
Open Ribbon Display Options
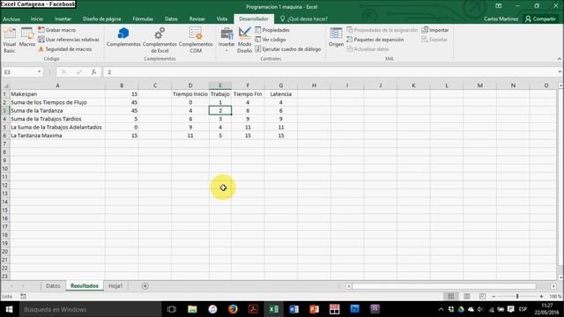pyautogui.click(x=499, y=6)
